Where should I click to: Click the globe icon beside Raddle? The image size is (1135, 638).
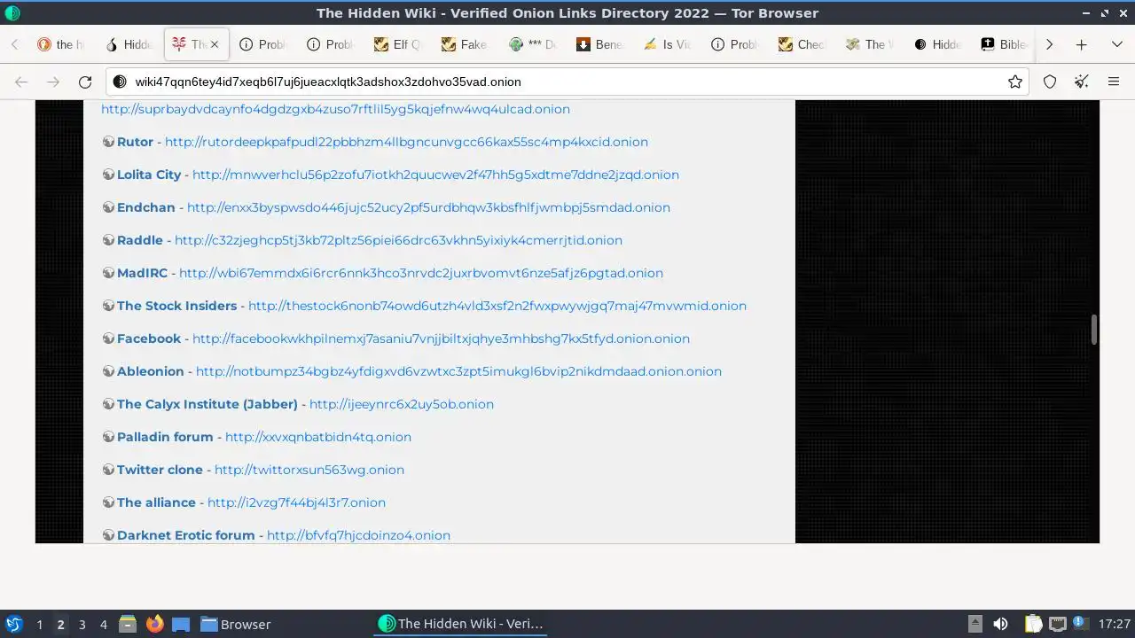pos(108,240)
